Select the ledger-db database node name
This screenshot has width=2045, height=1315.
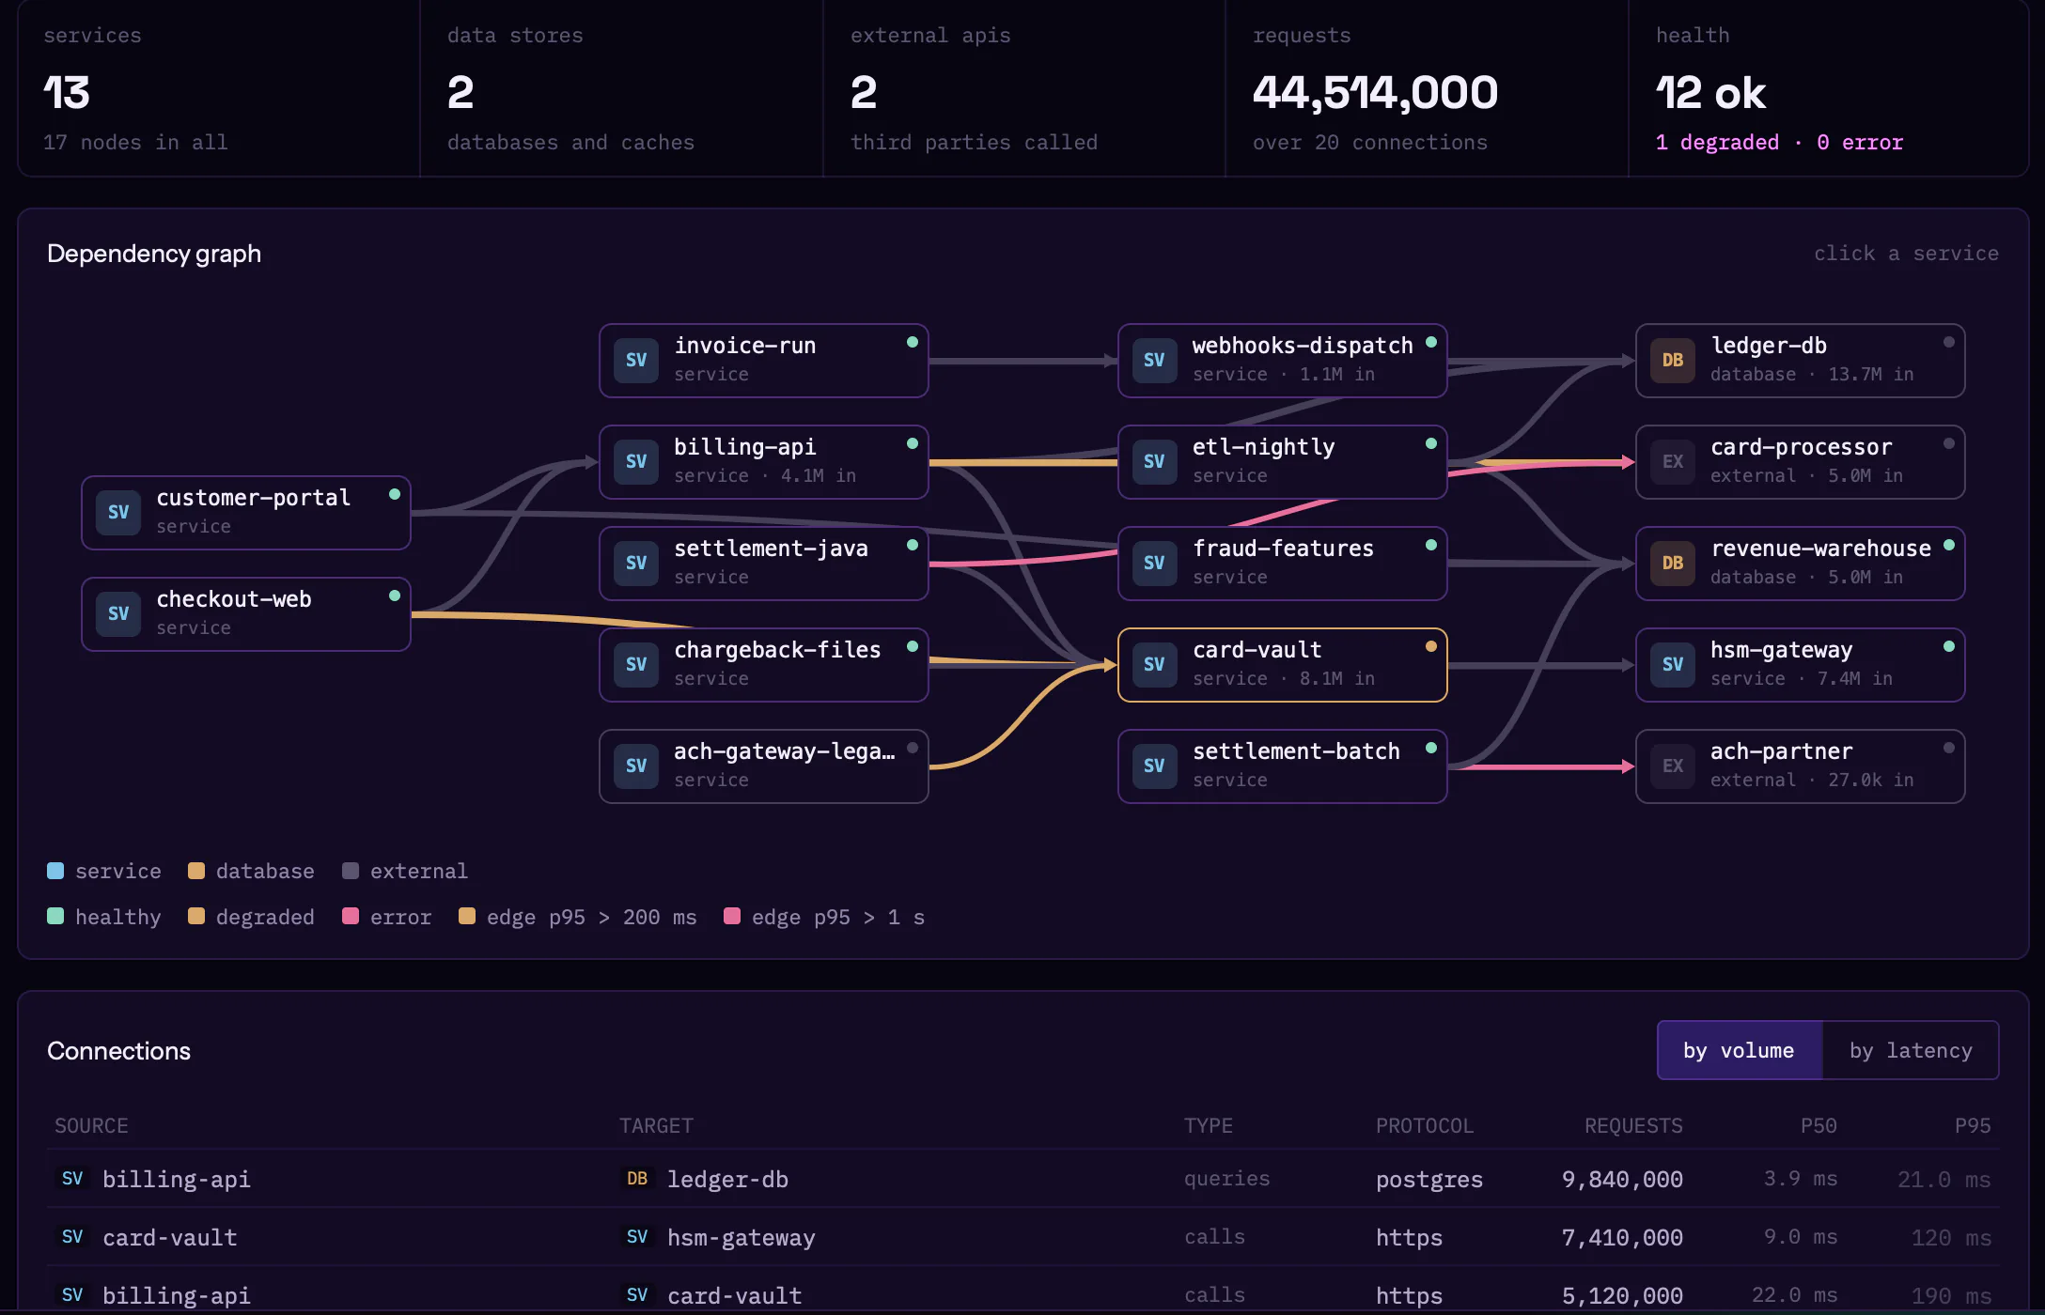(1769, 346)
